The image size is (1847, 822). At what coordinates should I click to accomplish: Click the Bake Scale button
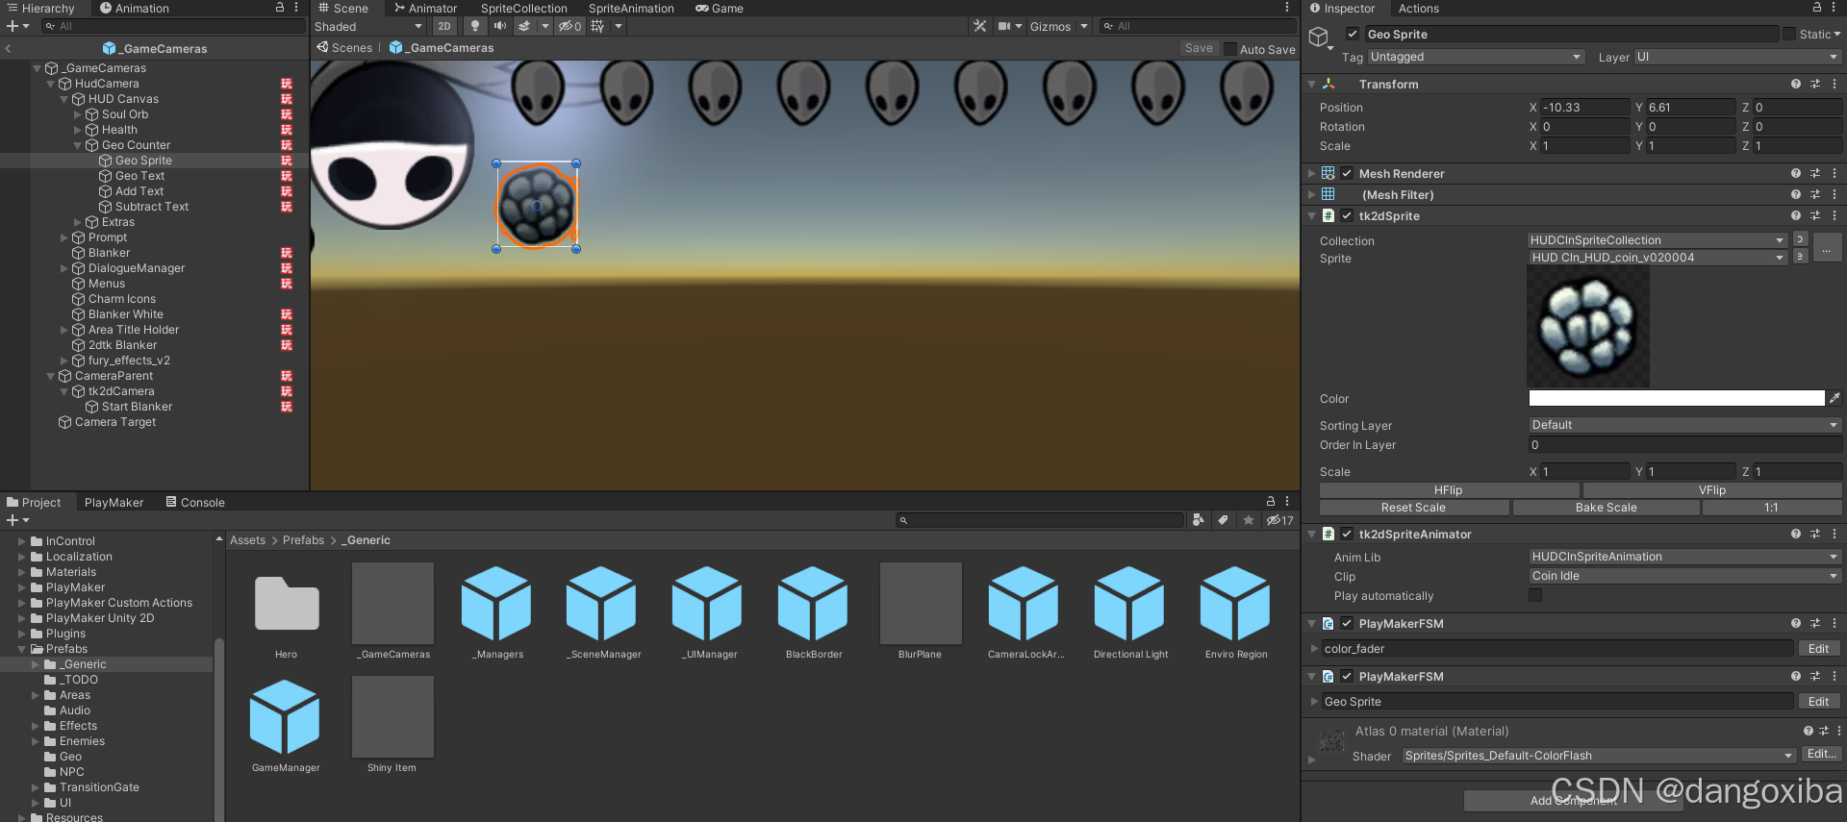click(1606, 508)
